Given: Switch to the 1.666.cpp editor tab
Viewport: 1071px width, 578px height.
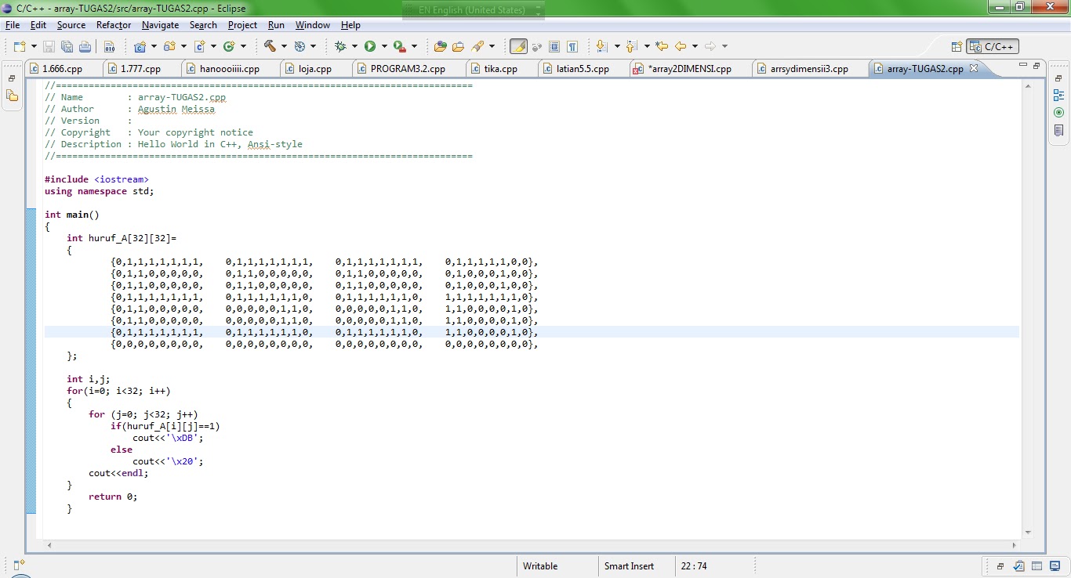Looking at the screenshot, I should (62, 69).
